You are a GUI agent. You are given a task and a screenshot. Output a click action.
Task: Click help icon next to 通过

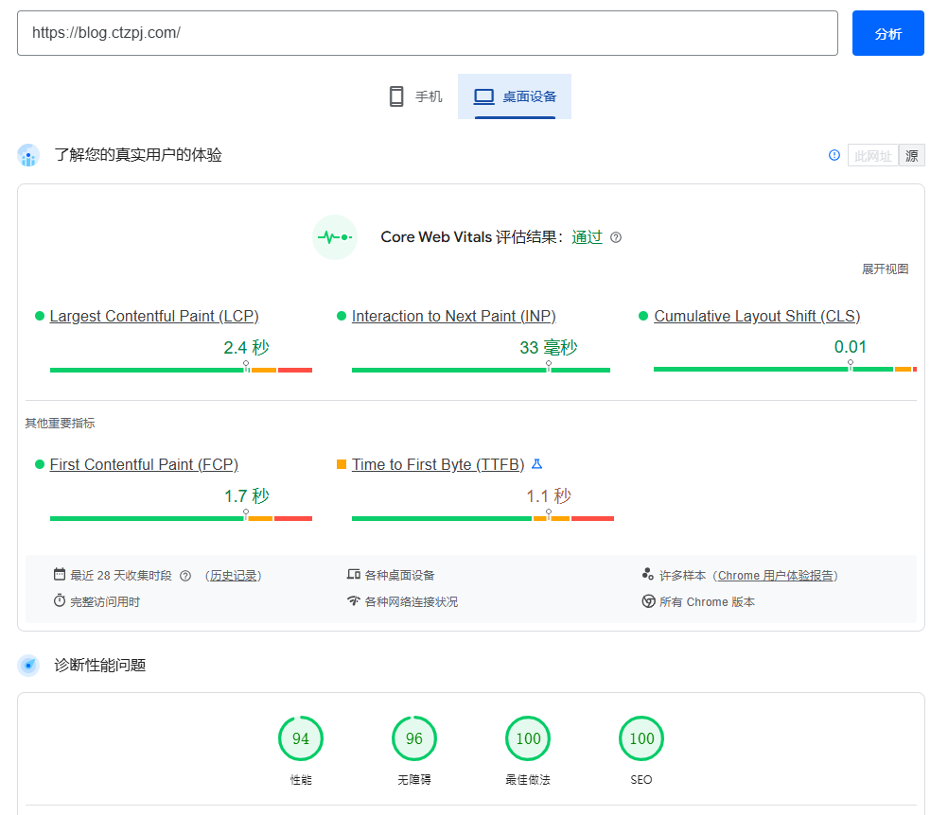tap(616, 237)
